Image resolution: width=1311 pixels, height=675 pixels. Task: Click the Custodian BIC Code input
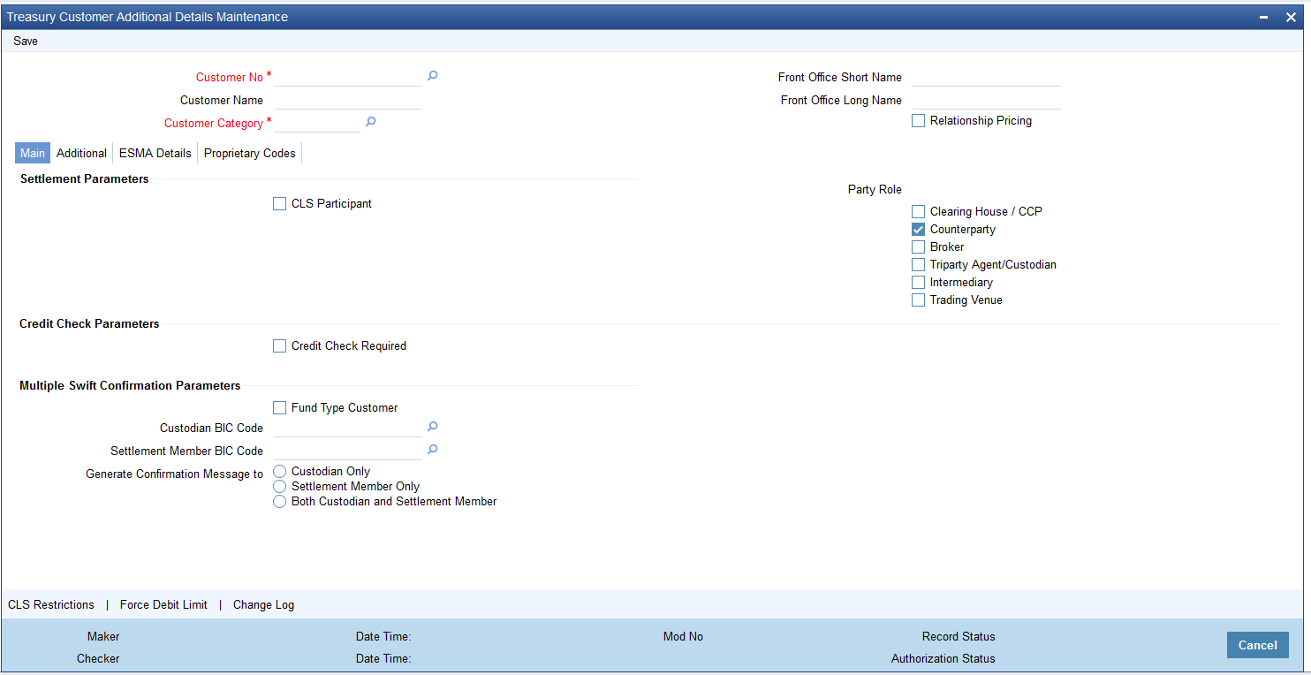coord(348,428)
